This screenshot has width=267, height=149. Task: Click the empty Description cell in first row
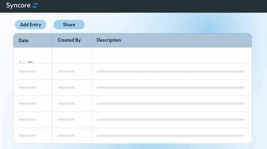click(171, 56)
